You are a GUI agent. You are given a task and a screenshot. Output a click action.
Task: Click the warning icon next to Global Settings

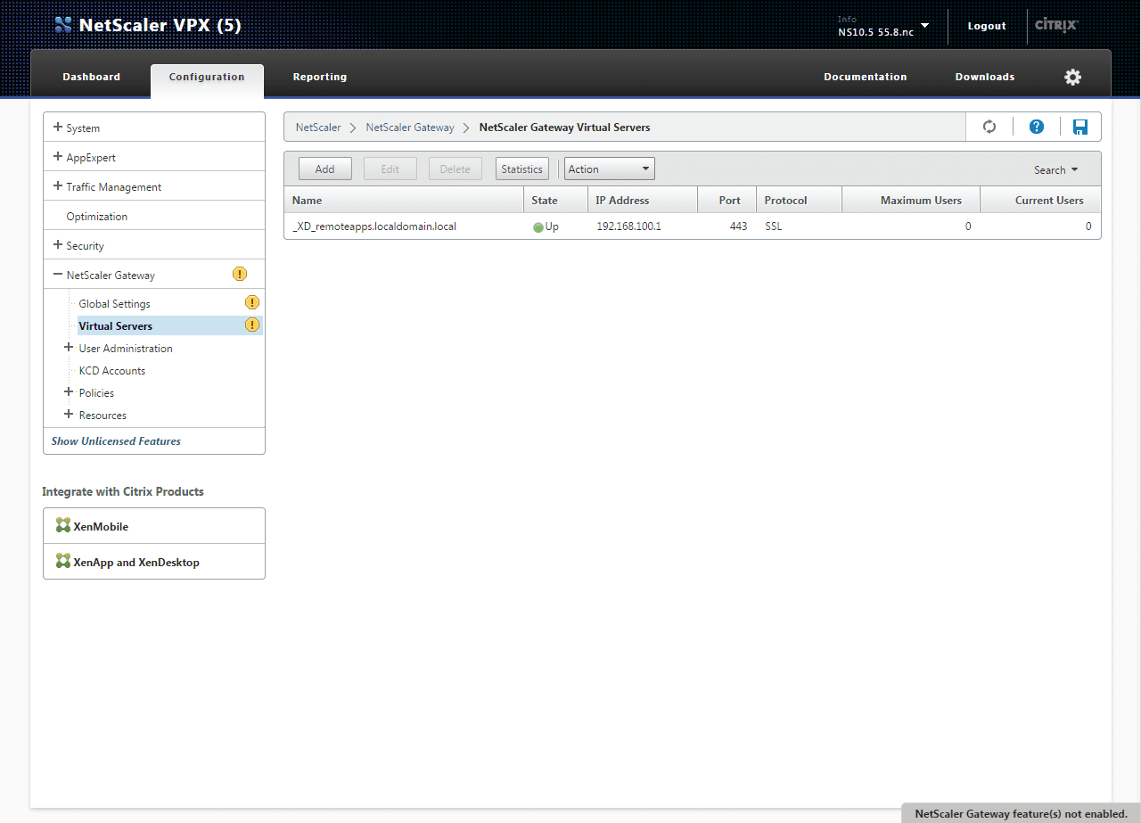coord(251,302)
